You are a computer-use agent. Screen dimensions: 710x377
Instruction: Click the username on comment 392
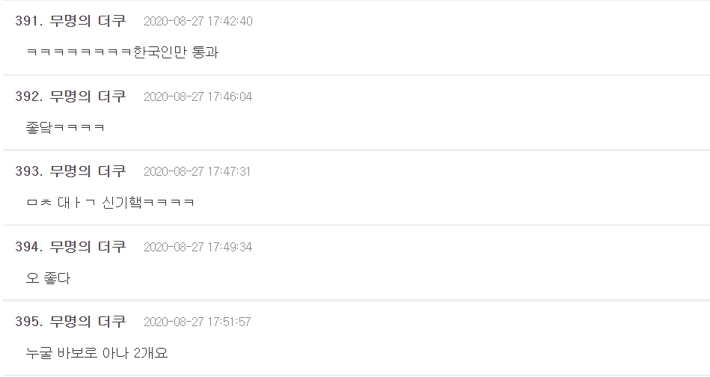(88, 96)
